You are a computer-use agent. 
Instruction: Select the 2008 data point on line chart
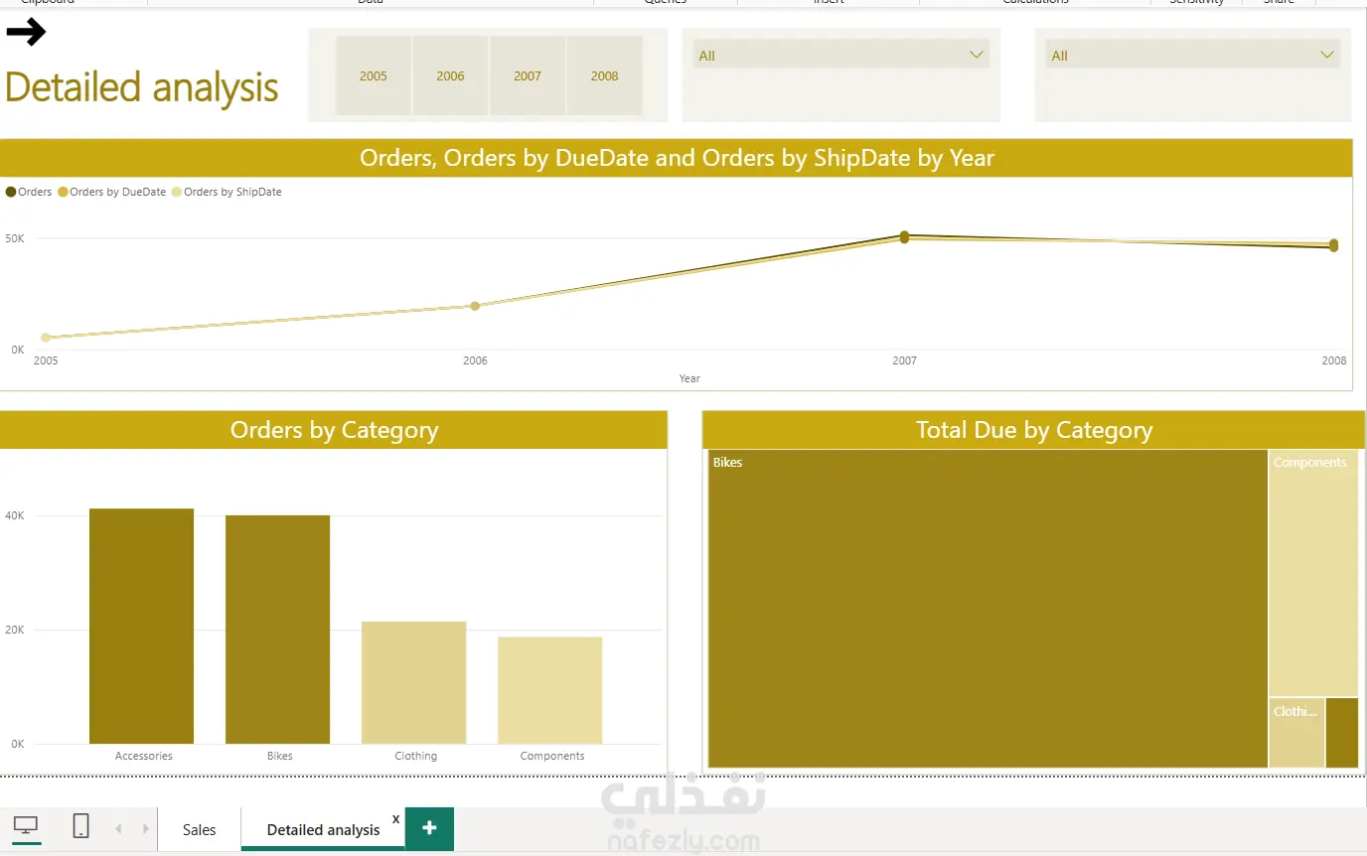[x=1333, y=245]
